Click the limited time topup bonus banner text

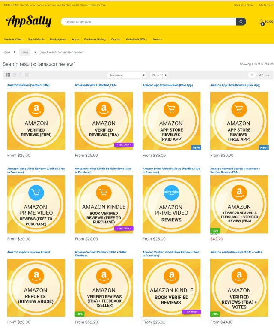coord(54,5)
